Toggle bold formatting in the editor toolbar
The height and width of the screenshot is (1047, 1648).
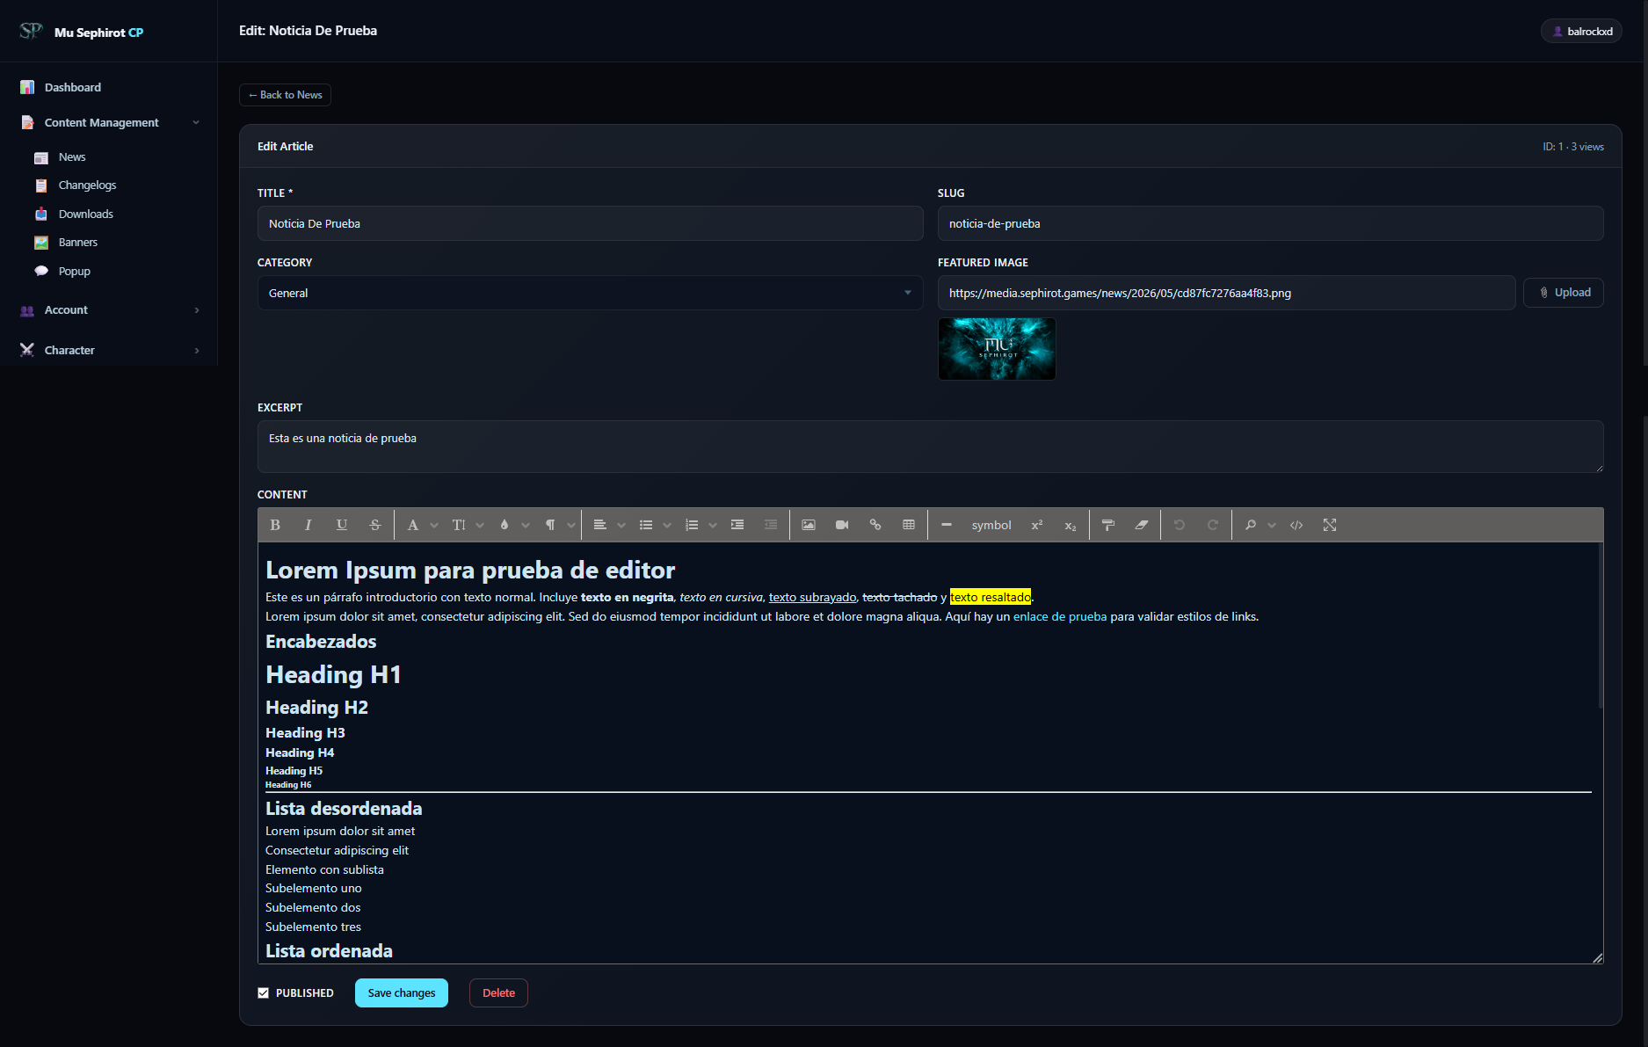(x=275, y=525)
